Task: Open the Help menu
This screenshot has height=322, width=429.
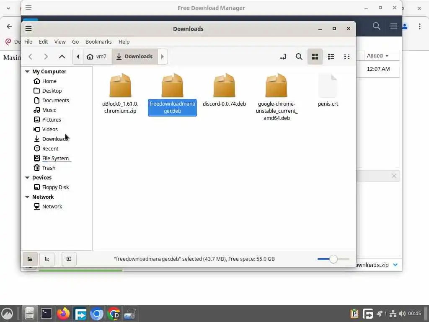Action: click(x=124, y=42)
